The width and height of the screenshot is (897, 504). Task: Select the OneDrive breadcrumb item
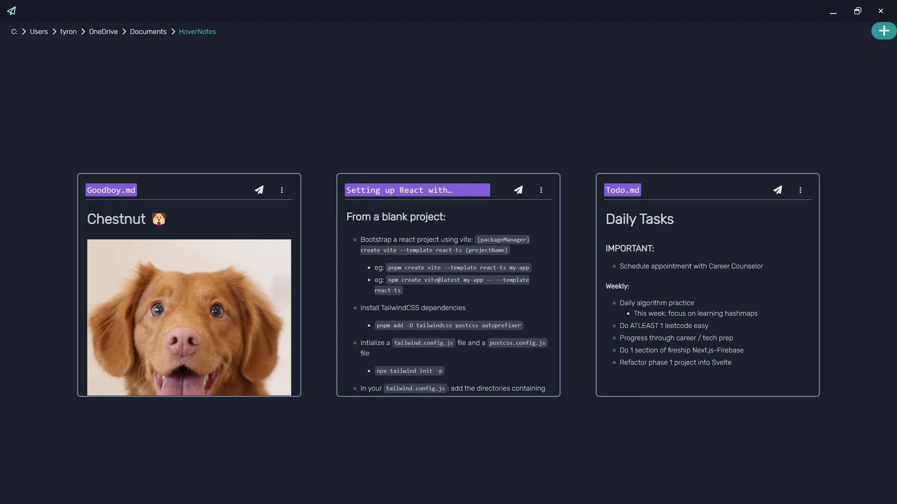(103, 31)
